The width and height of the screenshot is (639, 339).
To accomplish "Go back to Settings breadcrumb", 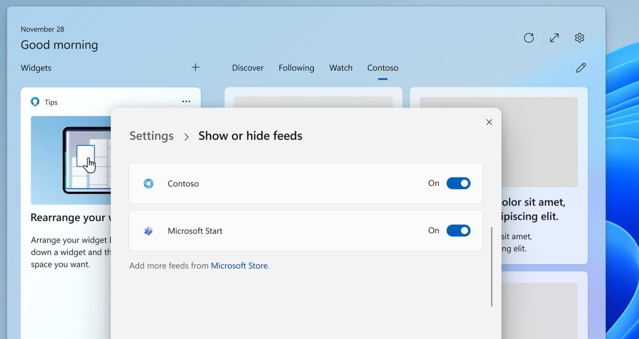I will click(x=151, y=136).
